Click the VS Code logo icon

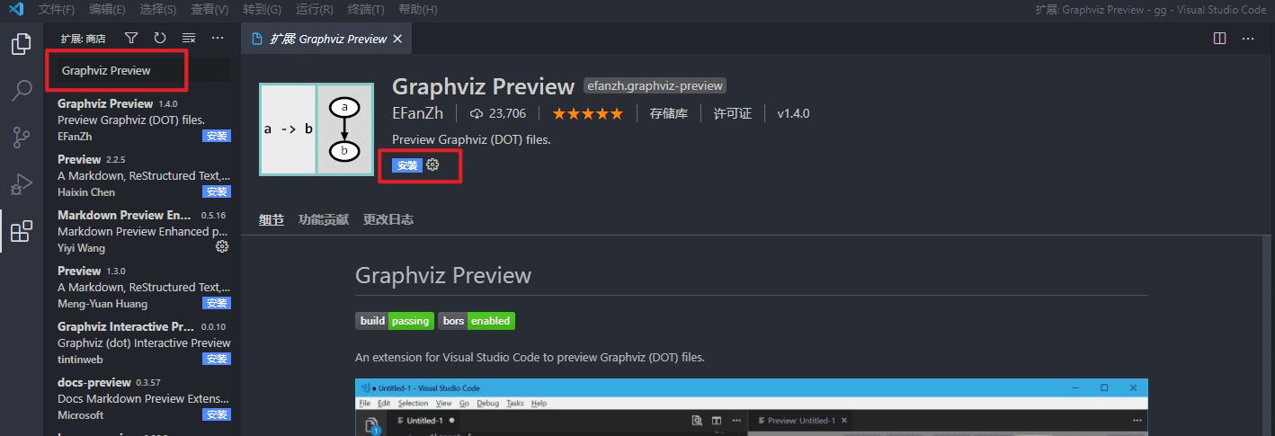coord(16,10)
